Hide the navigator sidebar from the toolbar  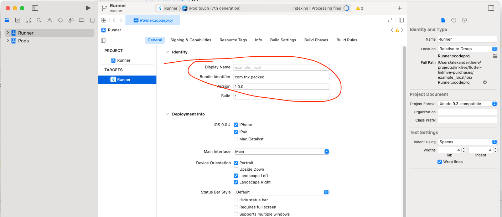pos(35,8)
